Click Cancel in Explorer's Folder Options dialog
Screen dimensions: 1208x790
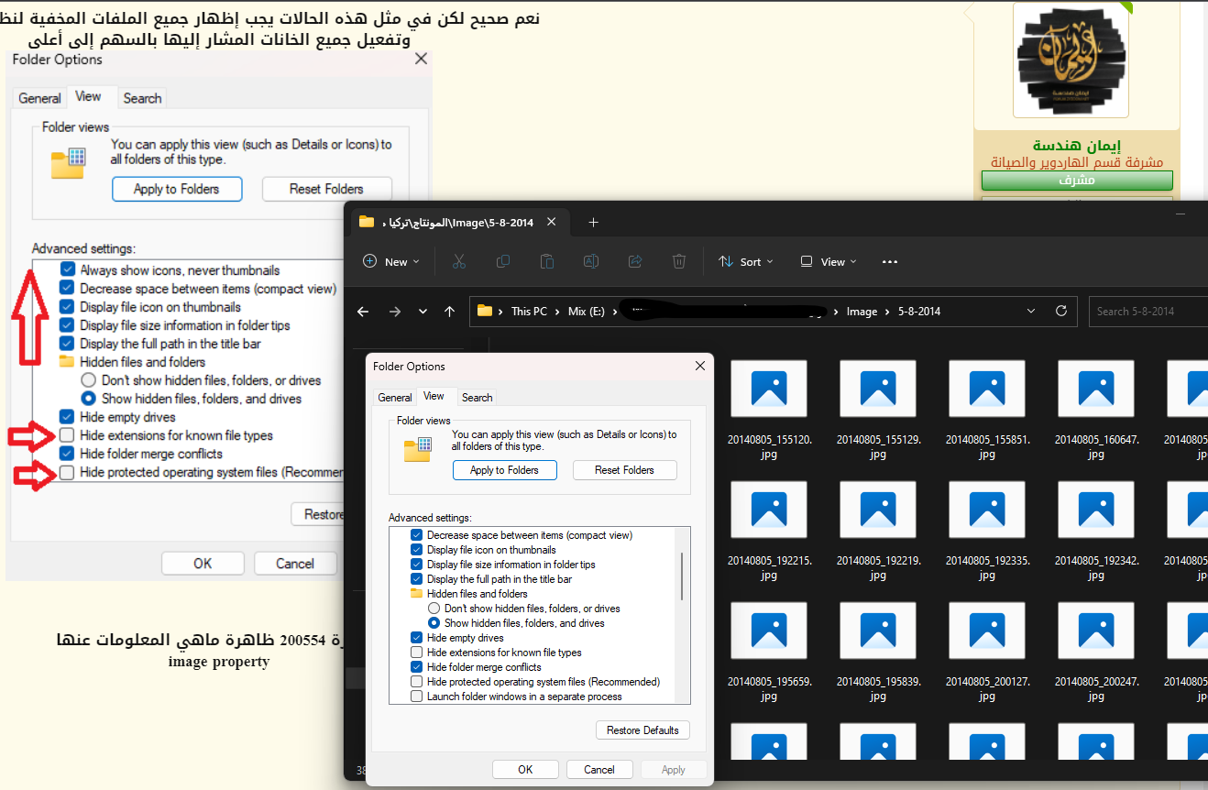point(599,770)
